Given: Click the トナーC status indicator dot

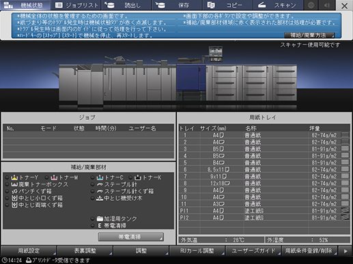Looking at the screenshot, I should 93,178.
